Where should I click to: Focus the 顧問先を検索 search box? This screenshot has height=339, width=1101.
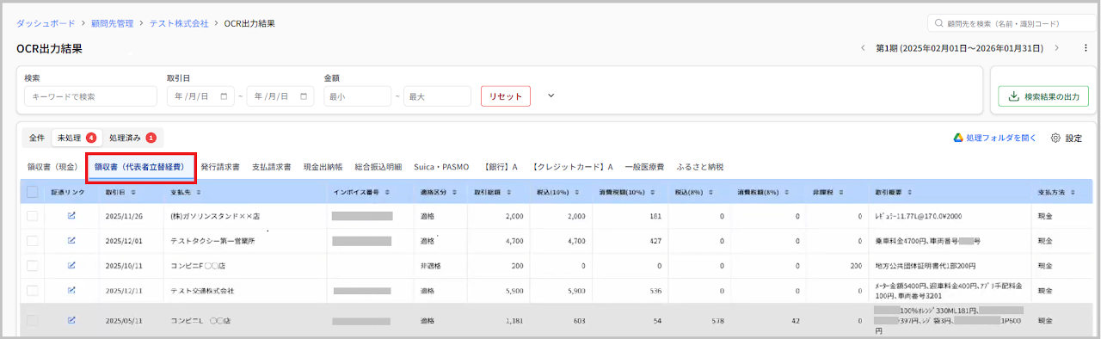[x=1012, y=23]
